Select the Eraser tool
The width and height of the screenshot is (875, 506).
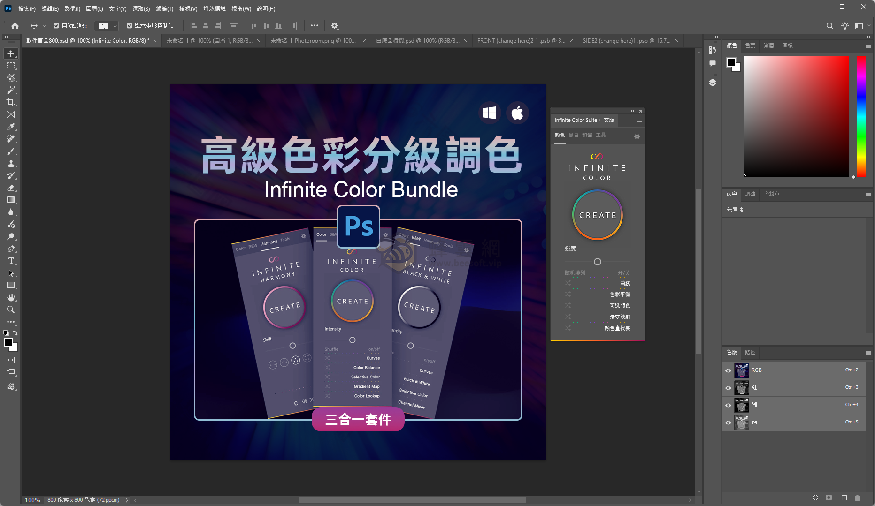click(11, 188)
